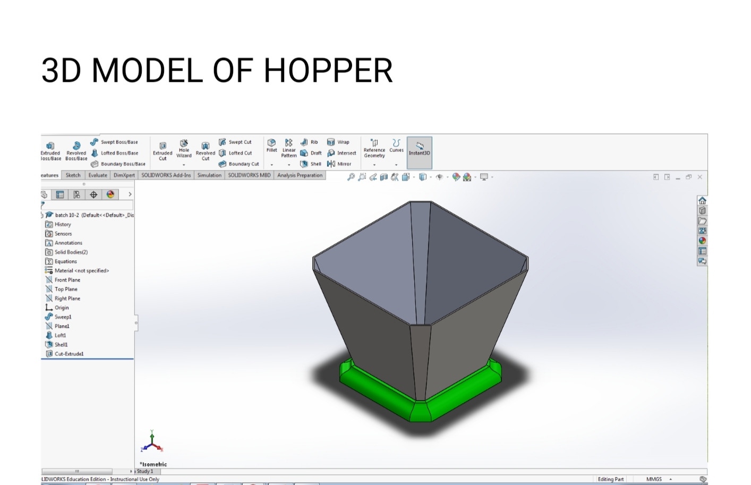Select batch 10-2 part in tree
The image size is (751, 485).
coord(90,215)
